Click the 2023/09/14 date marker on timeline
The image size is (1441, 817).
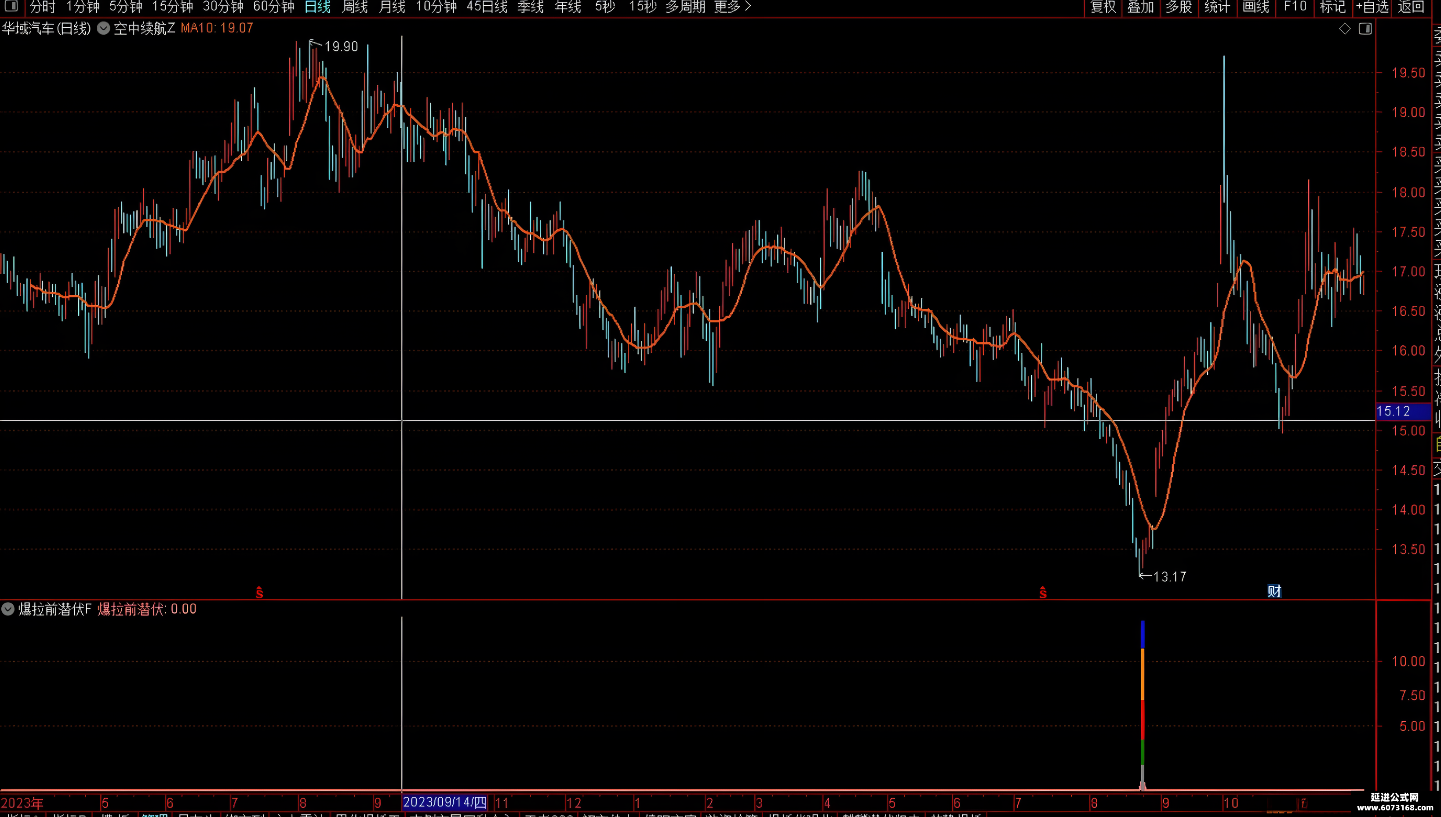click(x=445, y=803)
